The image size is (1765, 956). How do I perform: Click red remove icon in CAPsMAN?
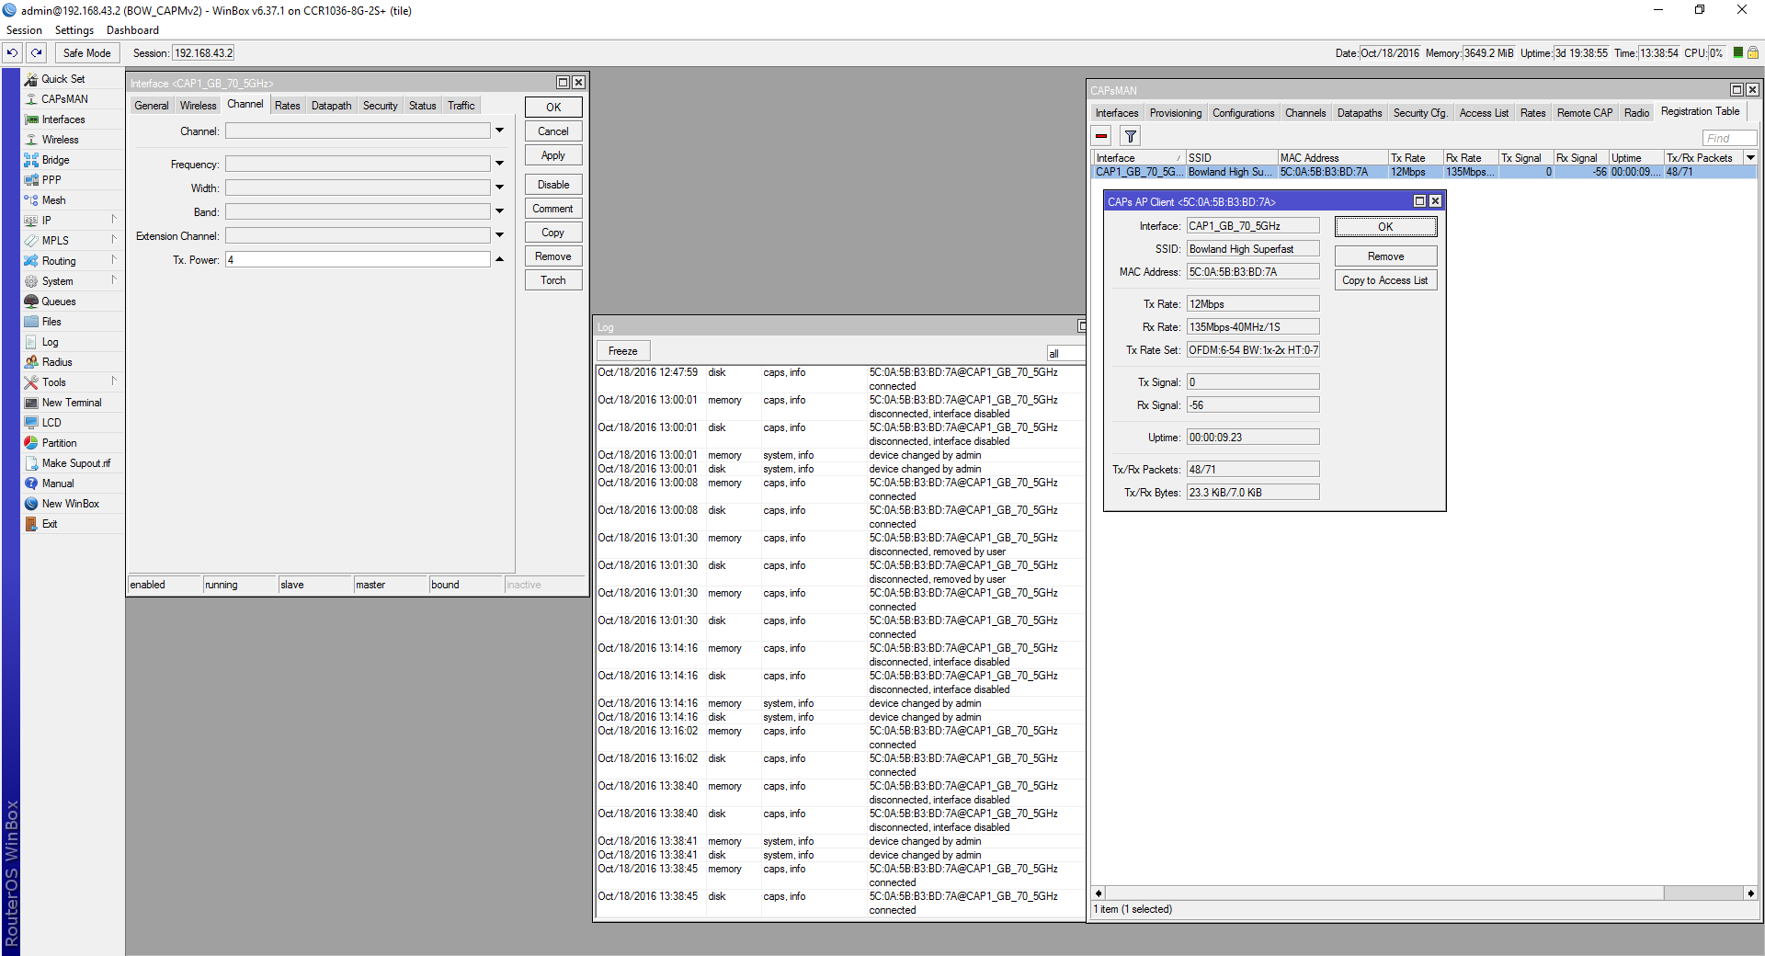click(1101, 136)
